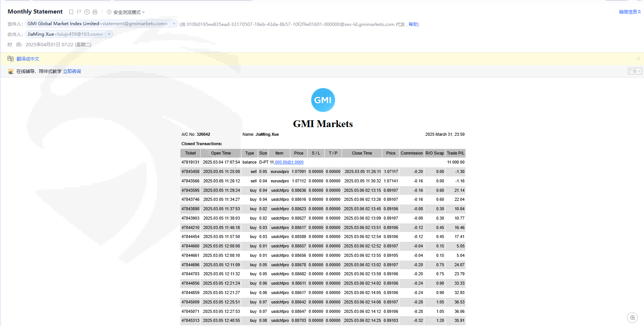
Task: Click the 翻译成中文 link
Action: [28, 59]
